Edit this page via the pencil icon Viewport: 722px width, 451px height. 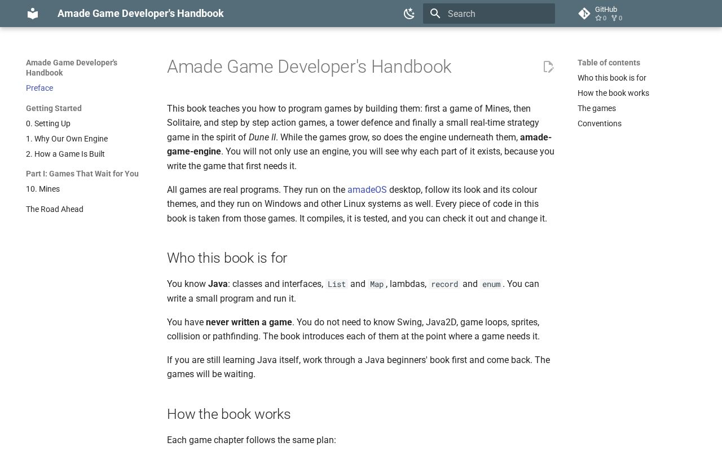[x=548, y=67]
